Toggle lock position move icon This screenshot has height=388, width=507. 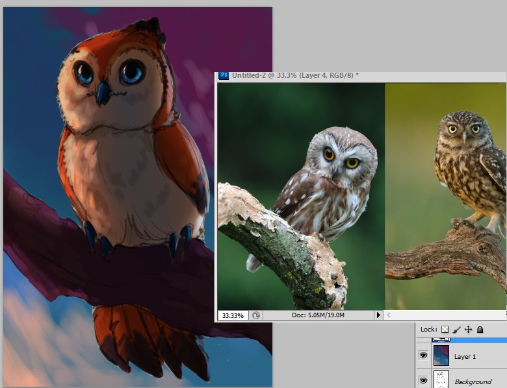click(468, 329)
